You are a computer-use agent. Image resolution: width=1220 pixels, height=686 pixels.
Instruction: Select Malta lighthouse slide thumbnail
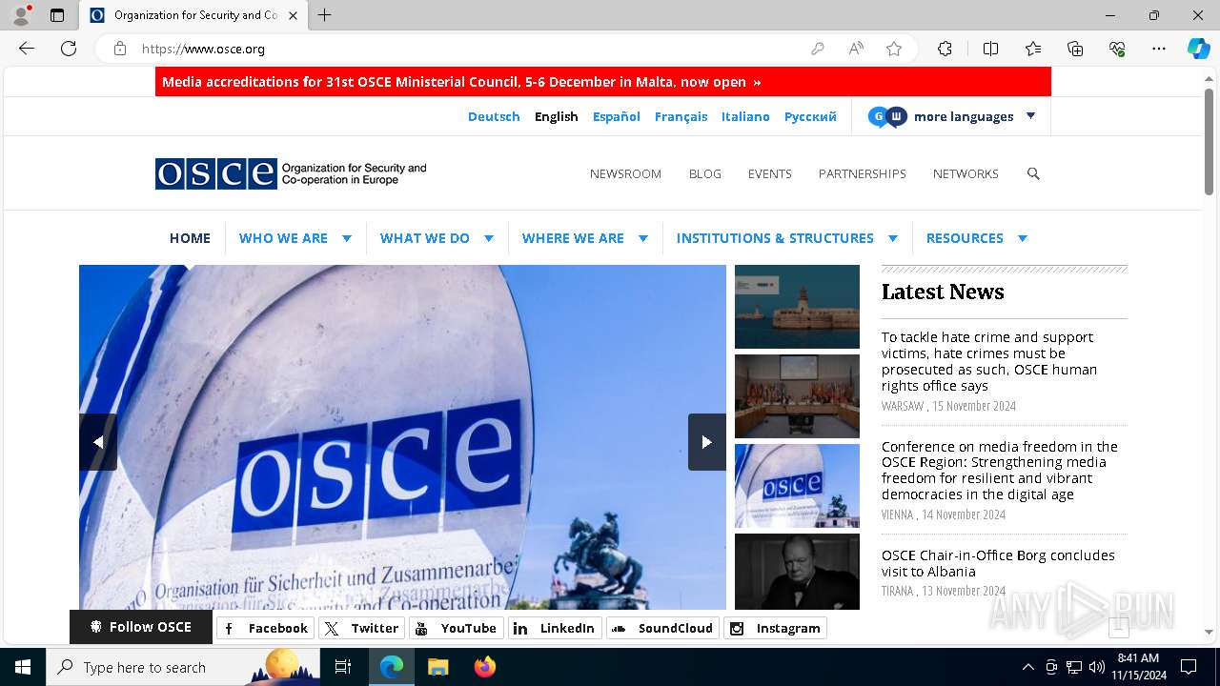pyautogui.click(x=797, y=307)
